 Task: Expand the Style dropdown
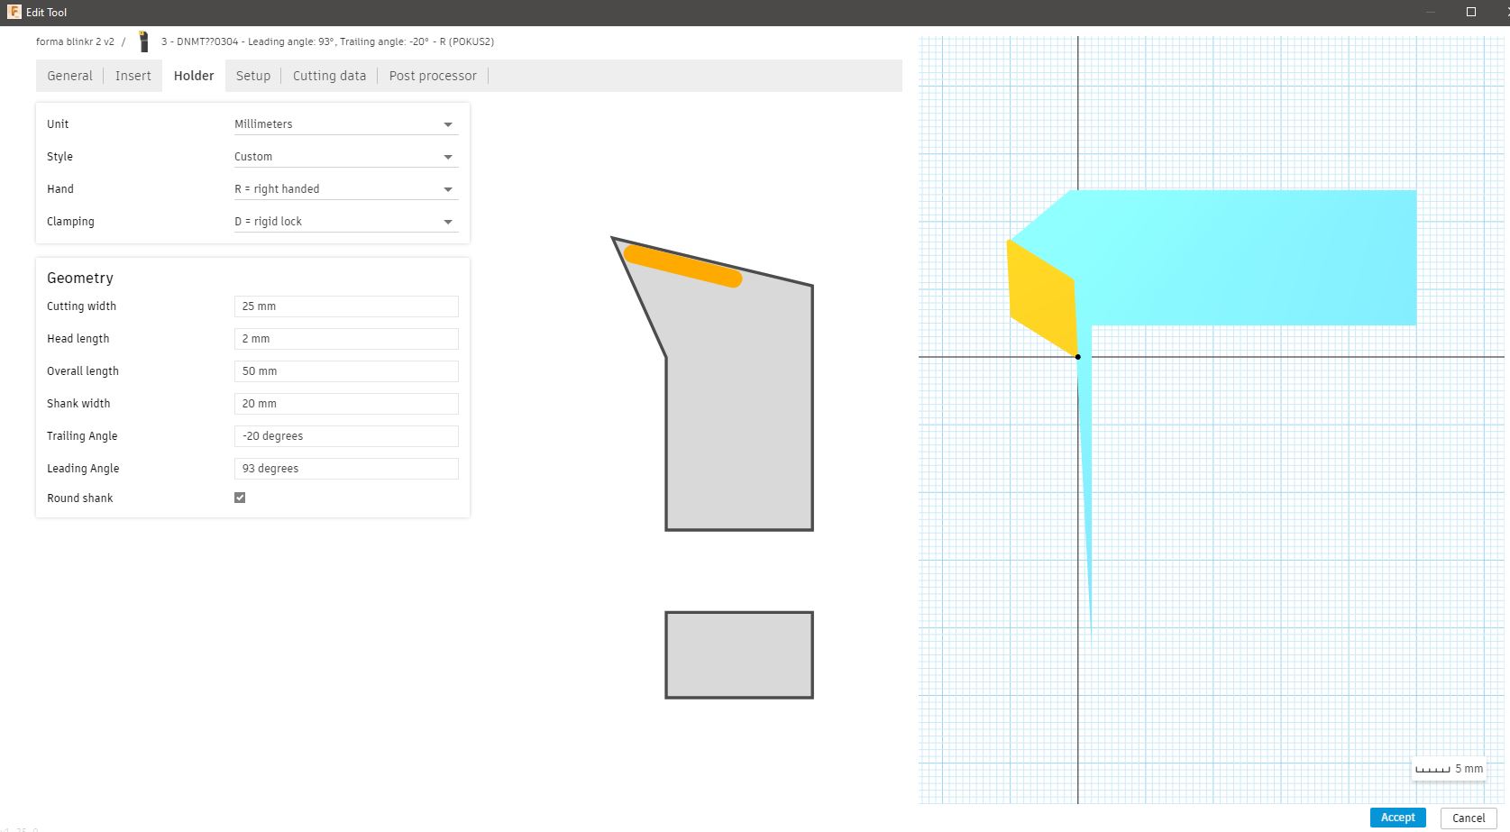point(345,157)
